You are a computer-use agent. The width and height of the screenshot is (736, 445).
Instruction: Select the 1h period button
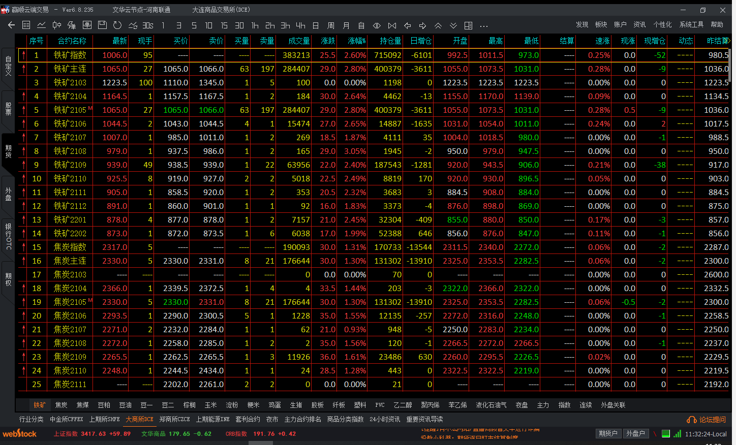coord(255,25)
